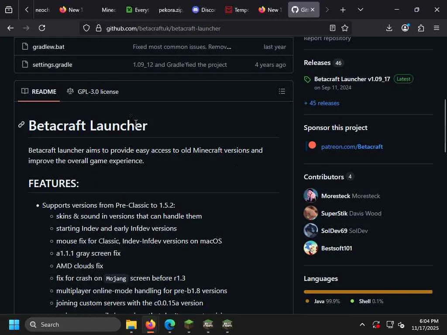
Task: Show the + 45 releases link
Action: pos(322,103)
